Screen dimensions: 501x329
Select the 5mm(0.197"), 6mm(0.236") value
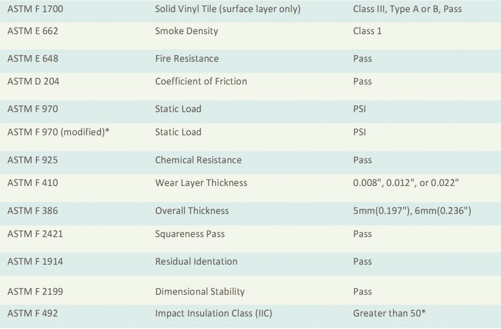pyautogui.click(x=412, y=211)
